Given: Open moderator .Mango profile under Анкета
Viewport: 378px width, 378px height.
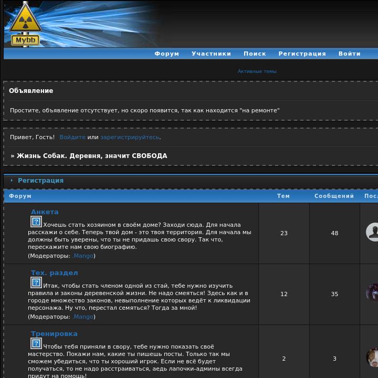Looking at the screenshot, I should coord(83,256).
